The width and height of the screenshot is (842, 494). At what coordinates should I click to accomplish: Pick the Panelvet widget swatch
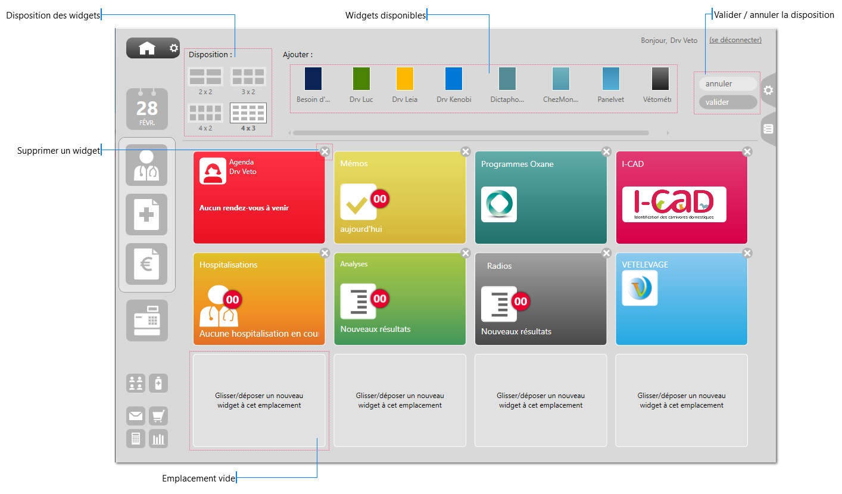(611, 79)
